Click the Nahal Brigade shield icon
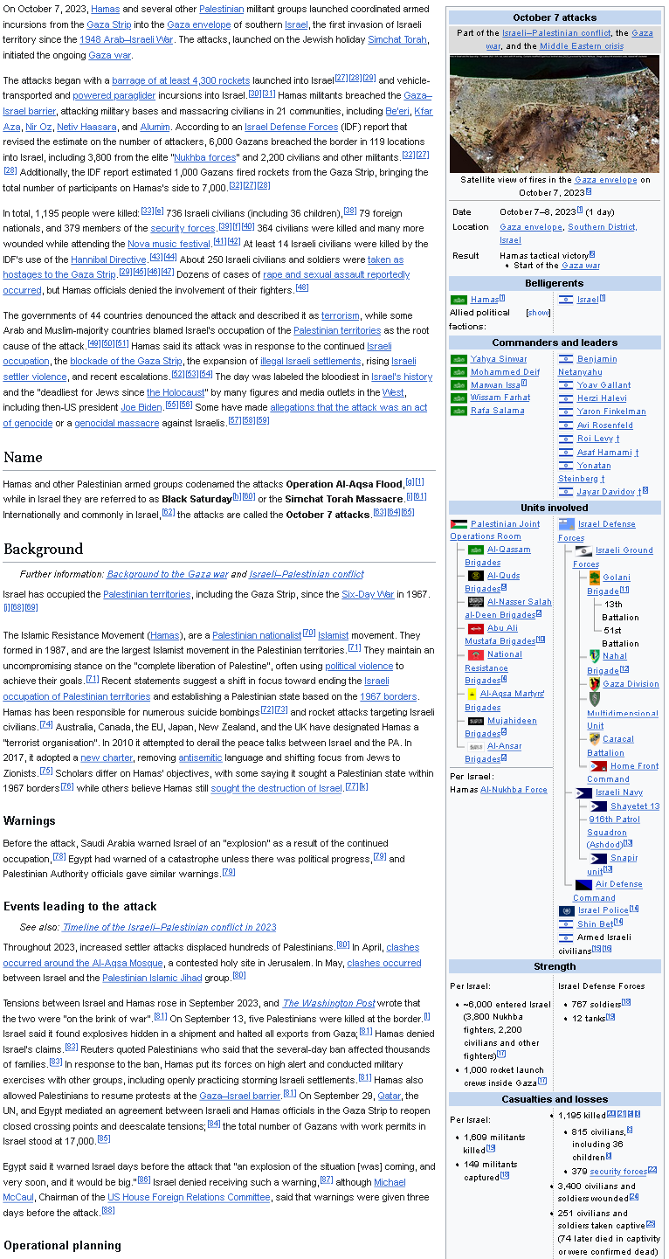669x1259 pixels. pos(594,656)
